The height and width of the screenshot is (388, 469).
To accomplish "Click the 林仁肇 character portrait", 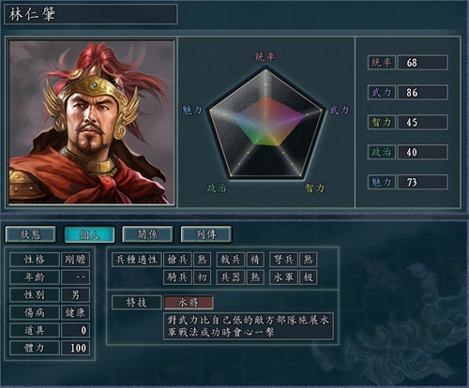I will click(91, 122).
